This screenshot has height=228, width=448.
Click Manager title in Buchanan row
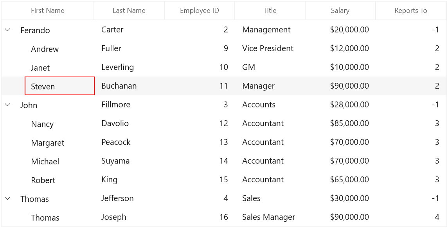point(270,86)
